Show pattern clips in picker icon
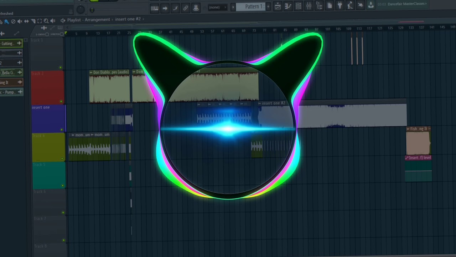Viewport: 456px width, 257px height. (x=60, y=27)
